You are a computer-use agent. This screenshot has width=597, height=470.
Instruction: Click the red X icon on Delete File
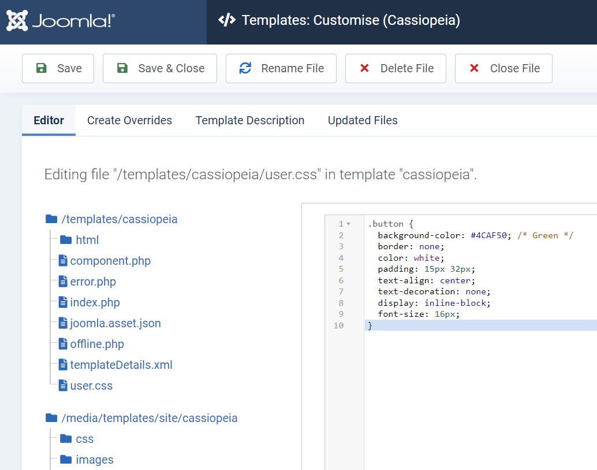364,68
